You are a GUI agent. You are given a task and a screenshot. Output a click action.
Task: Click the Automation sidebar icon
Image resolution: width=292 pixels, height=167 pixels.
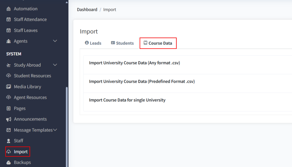pos(9,9)
